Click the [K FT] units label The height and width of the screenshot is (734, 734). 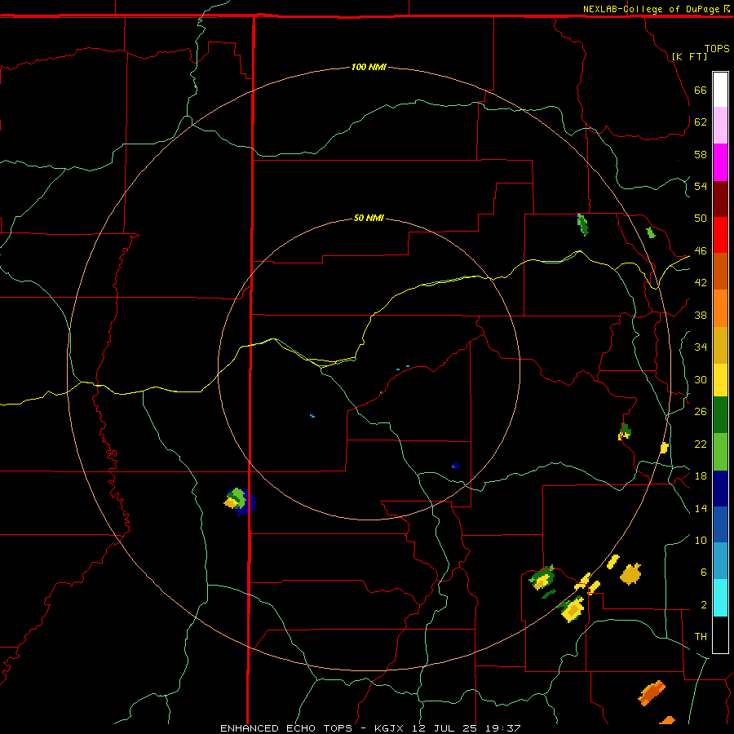pyautogui.click(x=689, y=56)
